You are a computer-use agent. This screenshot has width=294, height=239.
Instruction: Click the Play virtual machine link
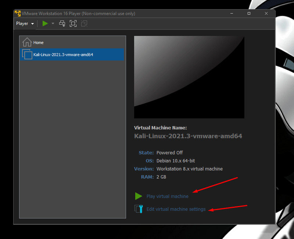pyautogui.click(x=167, y=196)
